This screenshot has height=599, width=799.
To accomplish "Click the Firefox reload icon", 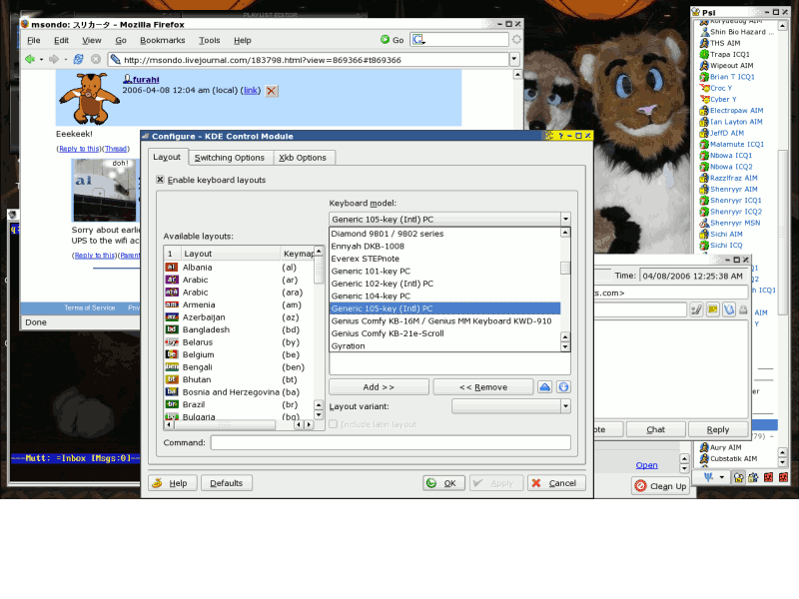I will coord(78,59).
